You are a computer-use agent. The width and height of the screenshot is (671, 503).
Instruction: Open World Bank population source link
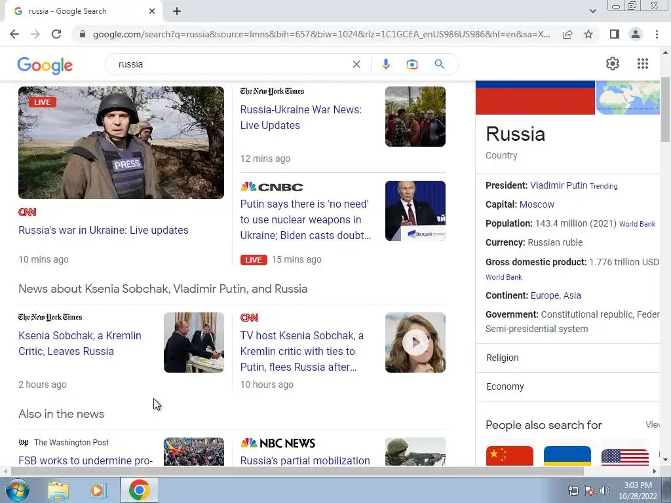[x=637, y=224]
